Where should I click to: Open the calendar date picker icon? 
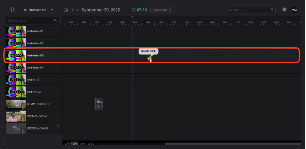66,10
